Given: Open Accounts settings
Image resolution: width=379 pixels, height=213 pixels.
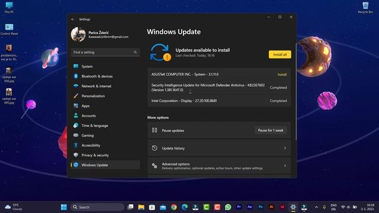Looking at the screenshot, I should [x=105, y=116].
